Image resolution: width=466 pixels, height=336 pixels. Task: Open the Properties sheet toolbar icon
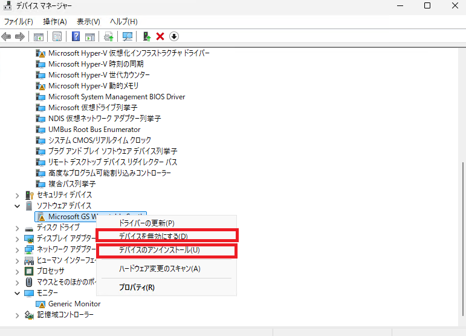coord(57,36)
